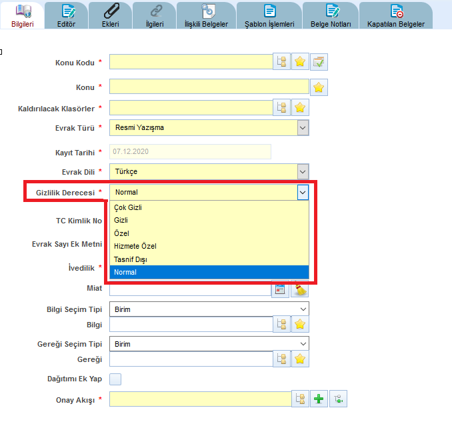Click the Gereği Seçim Tipi dropdown

(x=209, y=344)
